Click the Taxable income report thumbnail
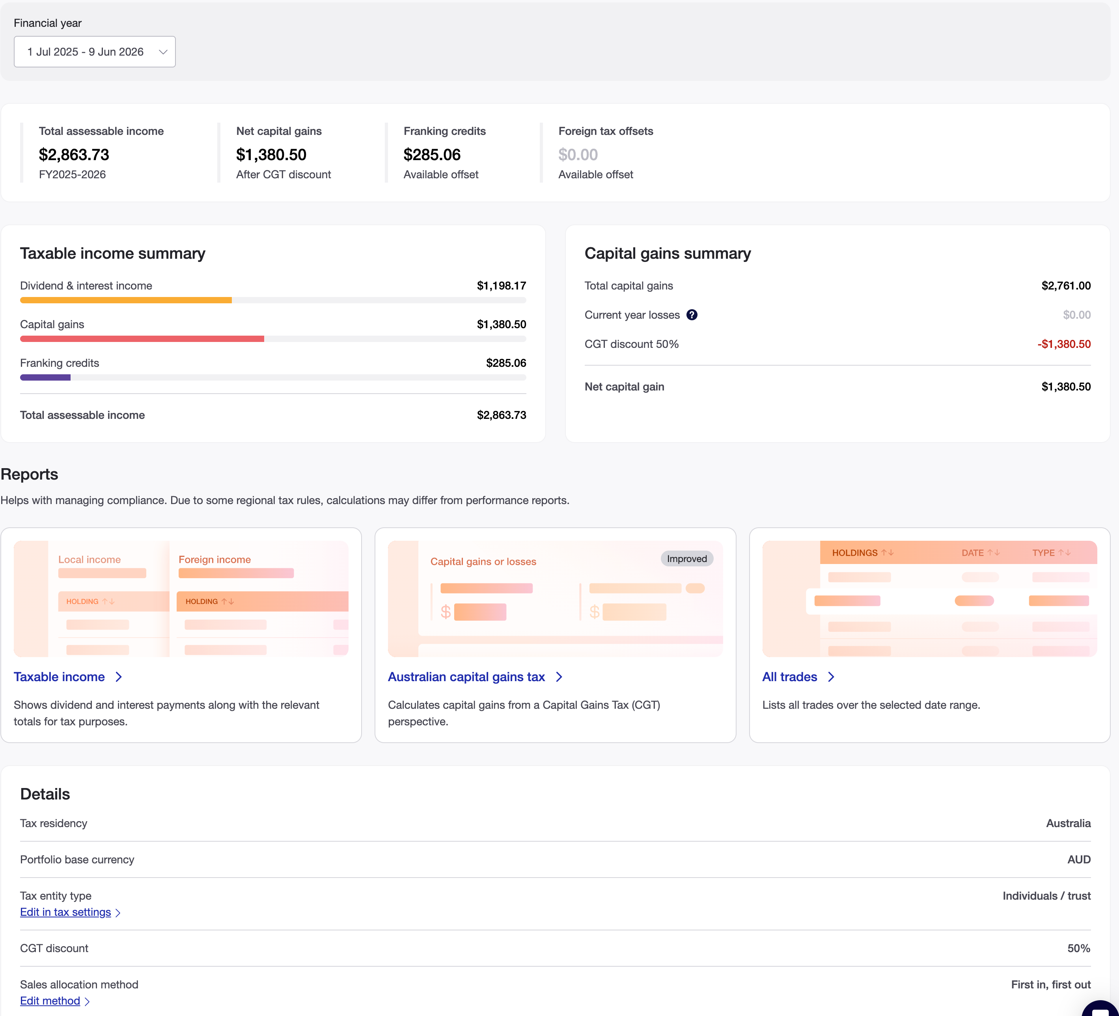Viewport: 1119px width, 1016px height. 181,598
